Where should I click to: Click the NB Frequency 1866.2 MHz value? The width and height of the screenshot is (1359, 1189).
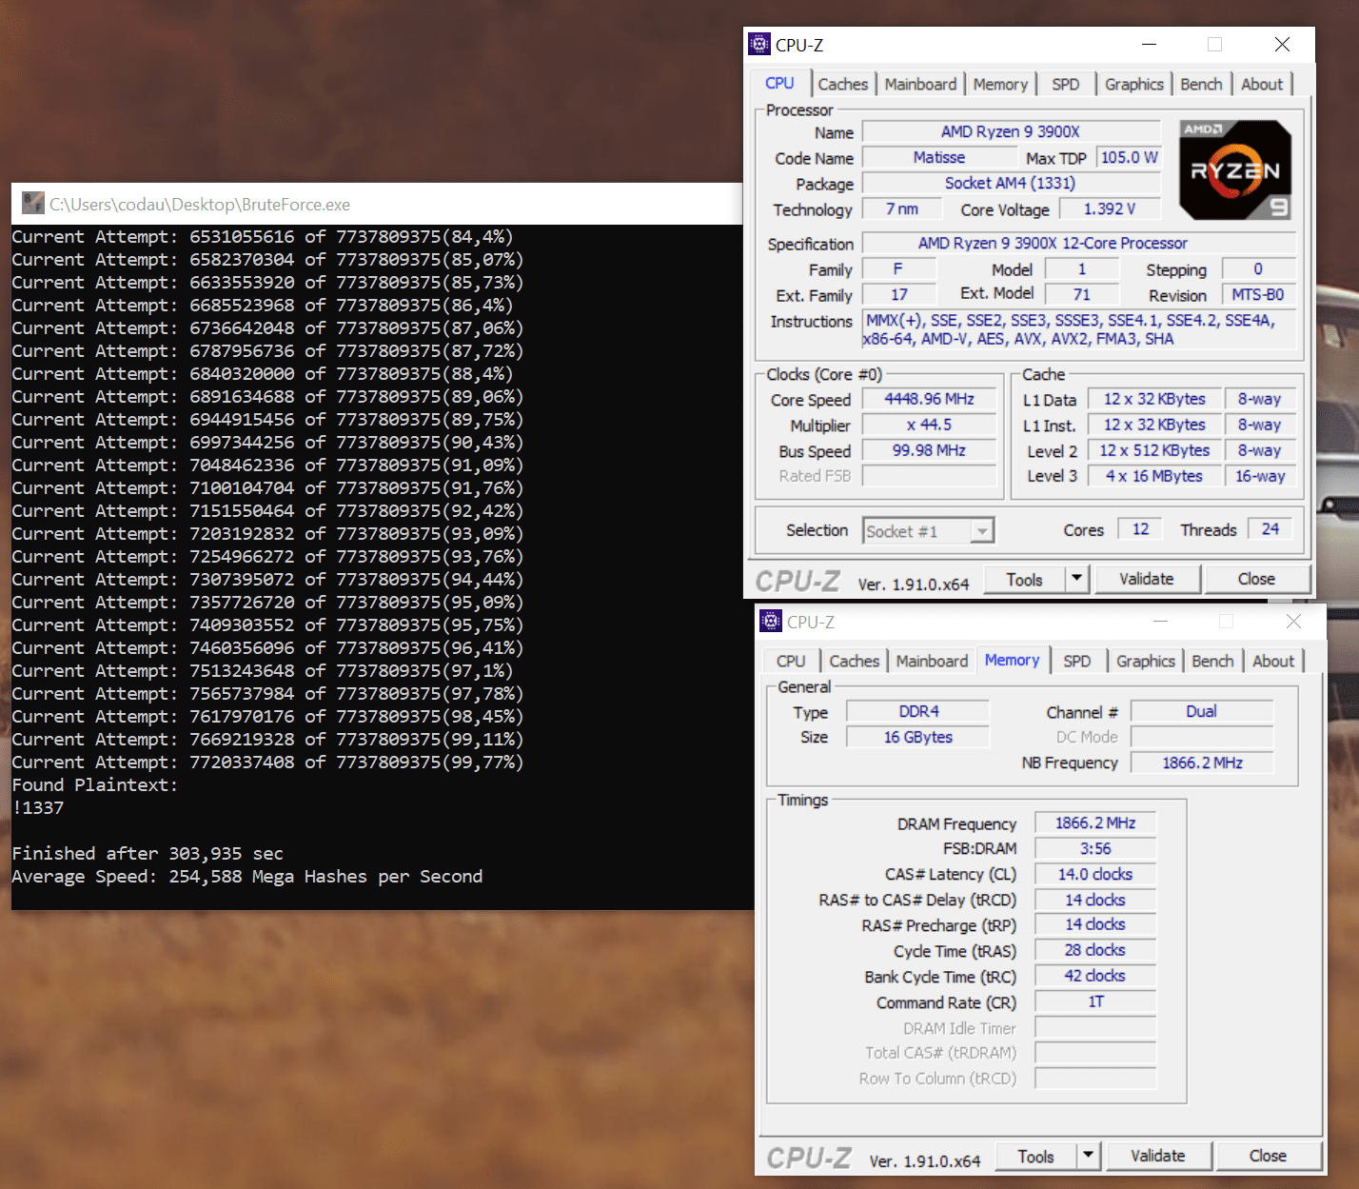1202,763
